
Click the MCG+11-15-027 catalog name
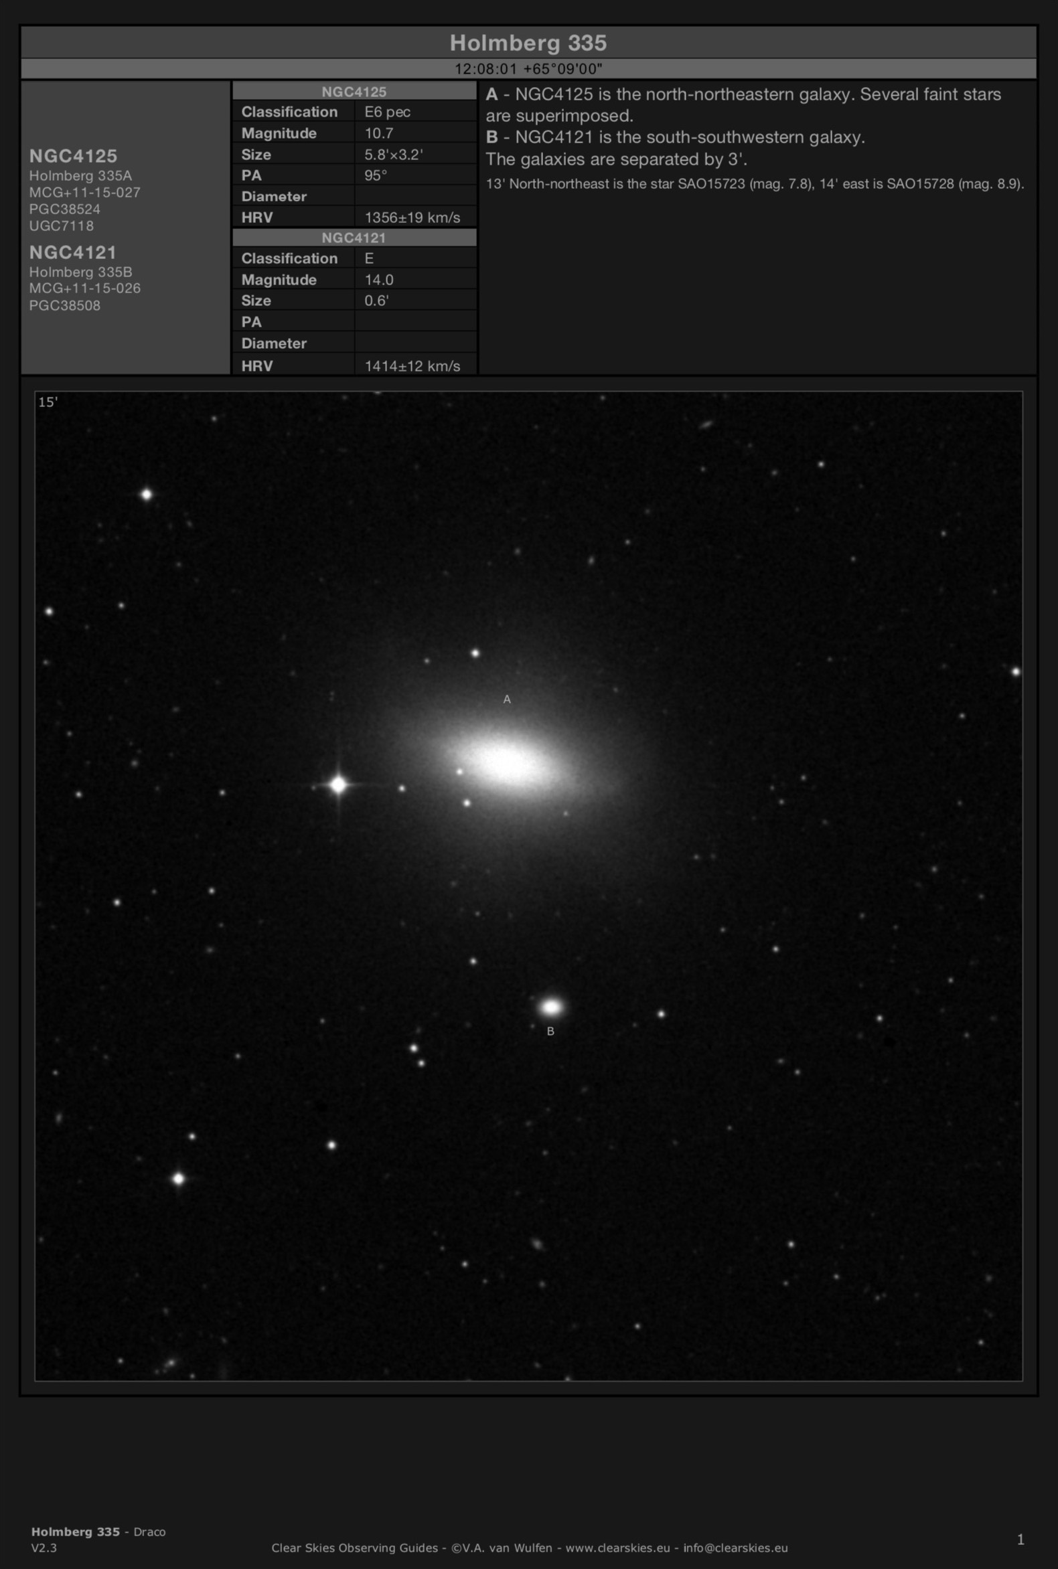click(85, 192)
